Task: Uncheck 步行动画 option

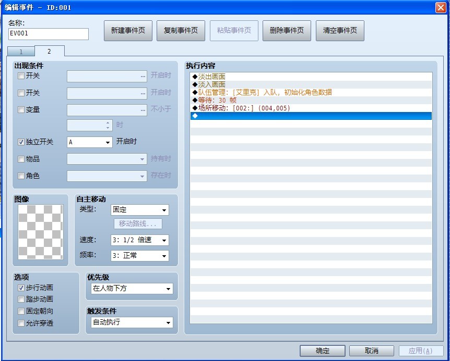Action: coord(21,288)
